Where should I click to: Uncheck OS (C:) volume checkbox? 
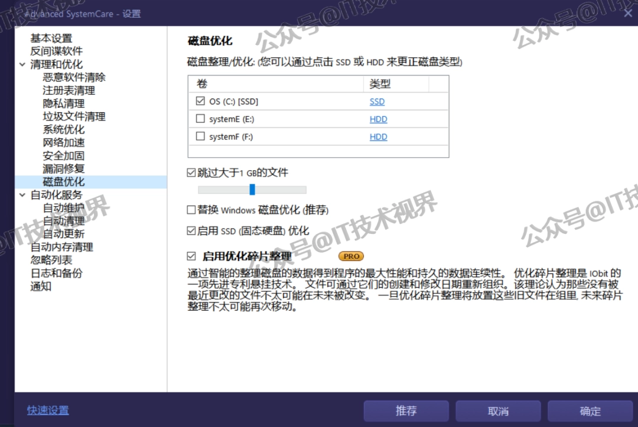click(x=200, y=101)
